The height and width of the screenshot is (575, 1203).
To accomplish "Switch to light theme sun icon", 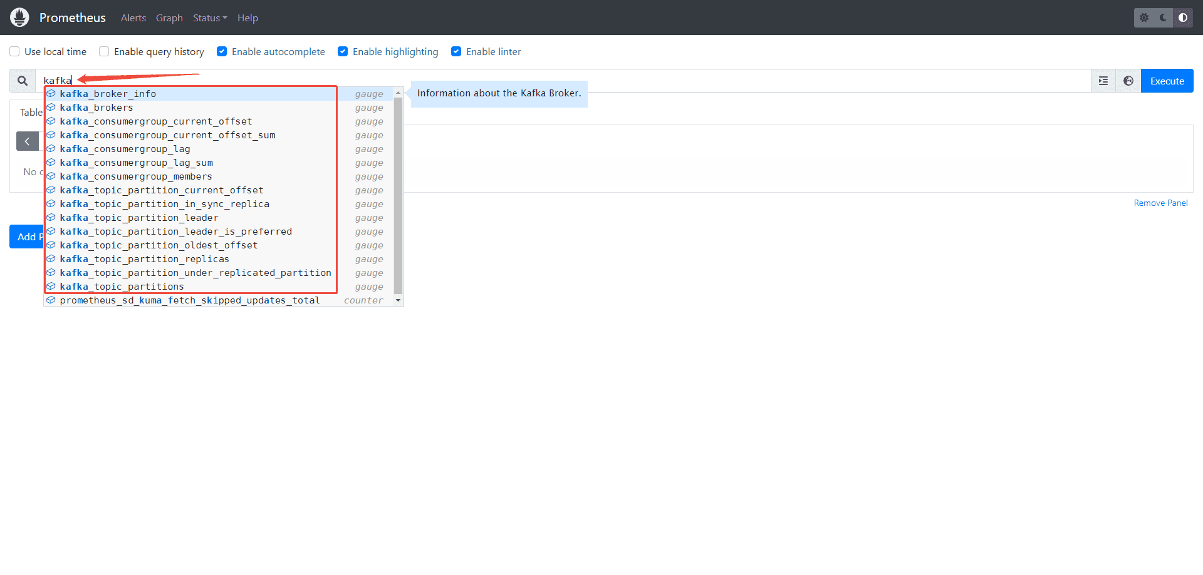I will point(1144,18).
